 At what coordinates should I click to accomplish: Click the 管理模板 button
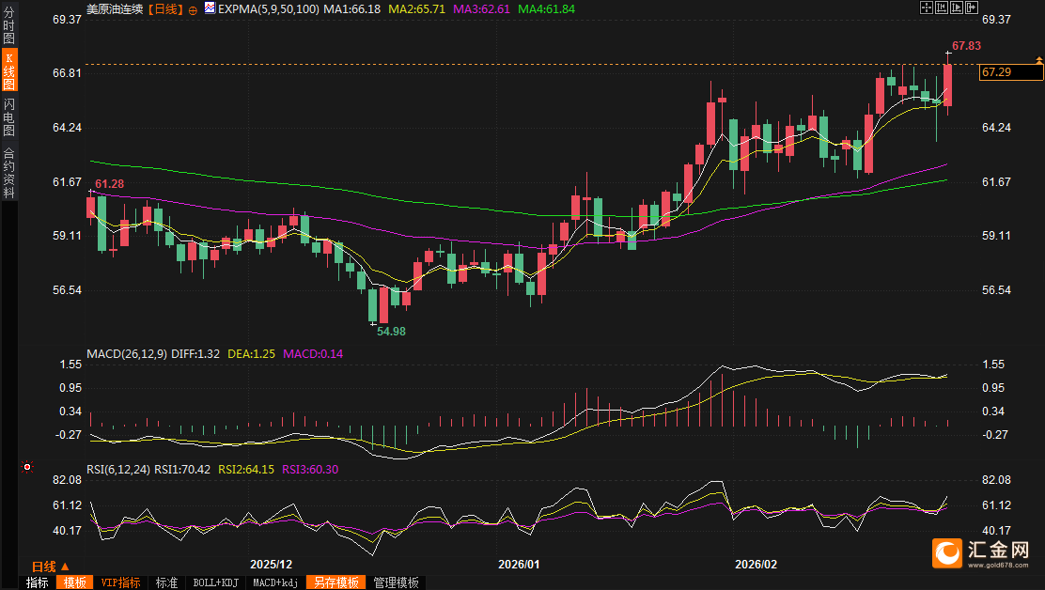coord(396,582)
